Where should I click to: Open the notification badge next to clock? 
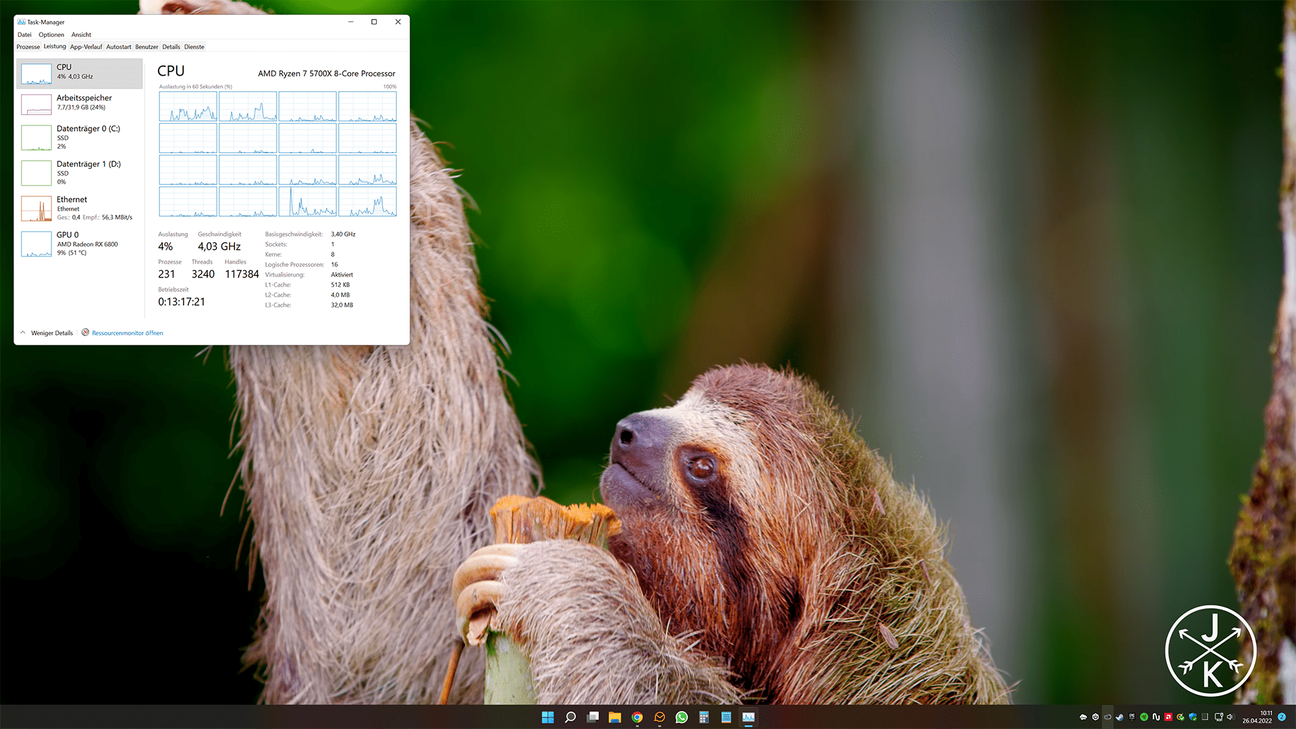1282,717
